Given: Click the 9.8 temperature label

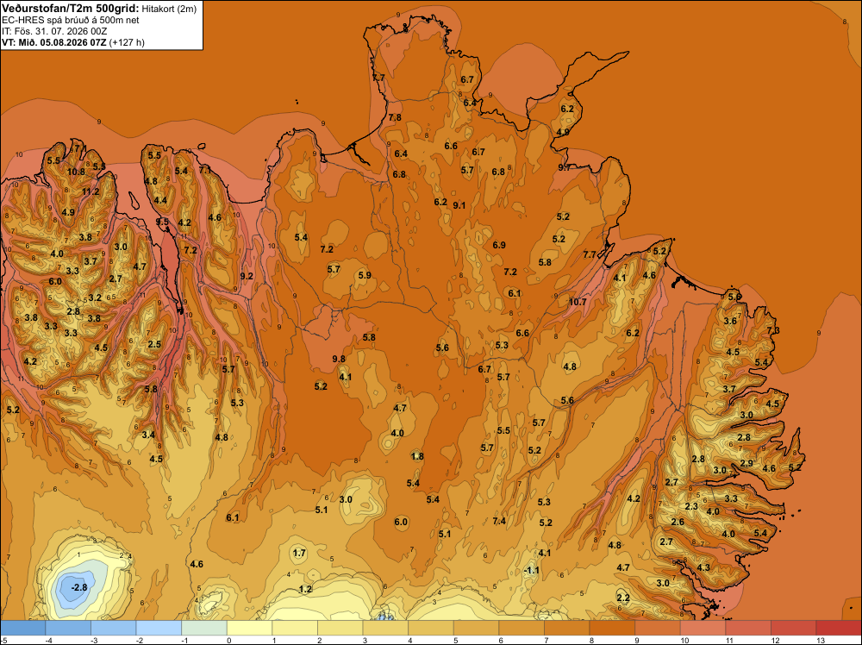Looking at the screenshot, I should pos(339,359).
